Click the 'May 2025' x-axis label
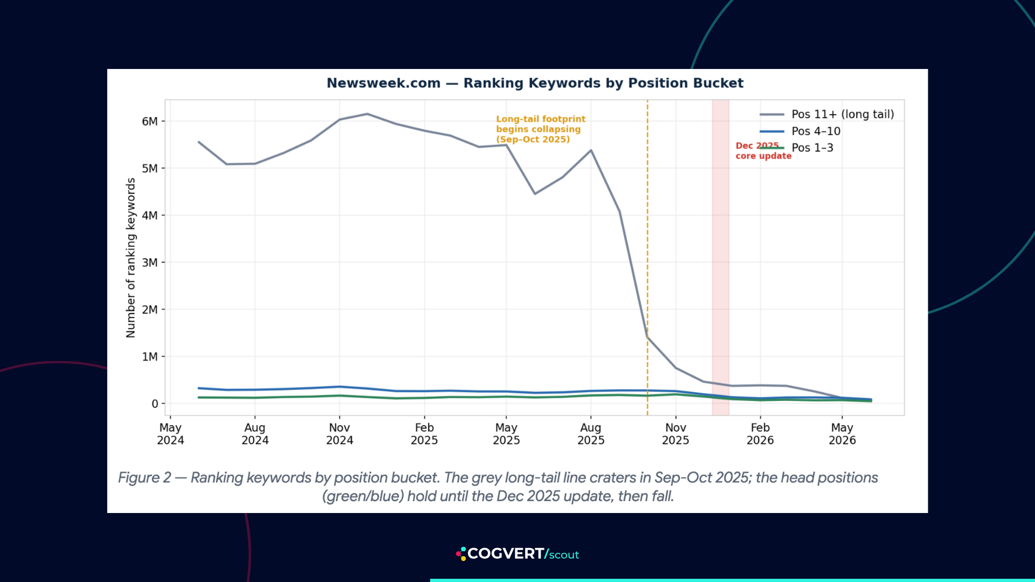Screen dimensions: 1035x582 point(506,434)
